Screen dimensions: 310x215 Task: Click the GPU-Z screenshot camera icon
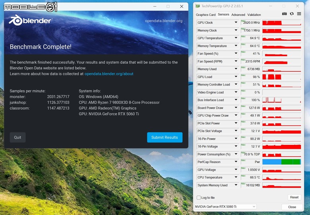tap(284, 14)
